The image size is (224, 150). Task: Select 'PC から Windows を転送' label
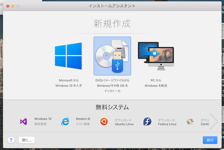point(156,83)
